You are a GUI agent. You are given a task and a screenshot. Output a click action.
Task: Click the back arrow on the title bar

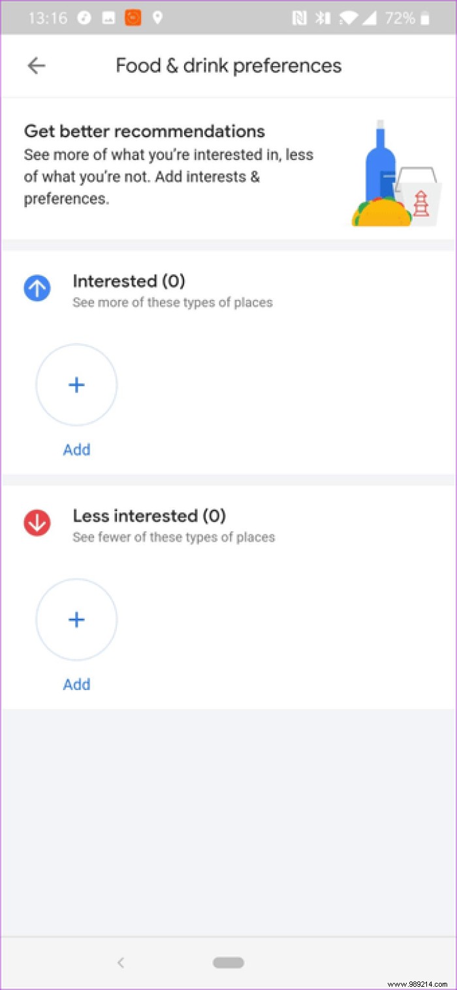click(x=36, y=65)
